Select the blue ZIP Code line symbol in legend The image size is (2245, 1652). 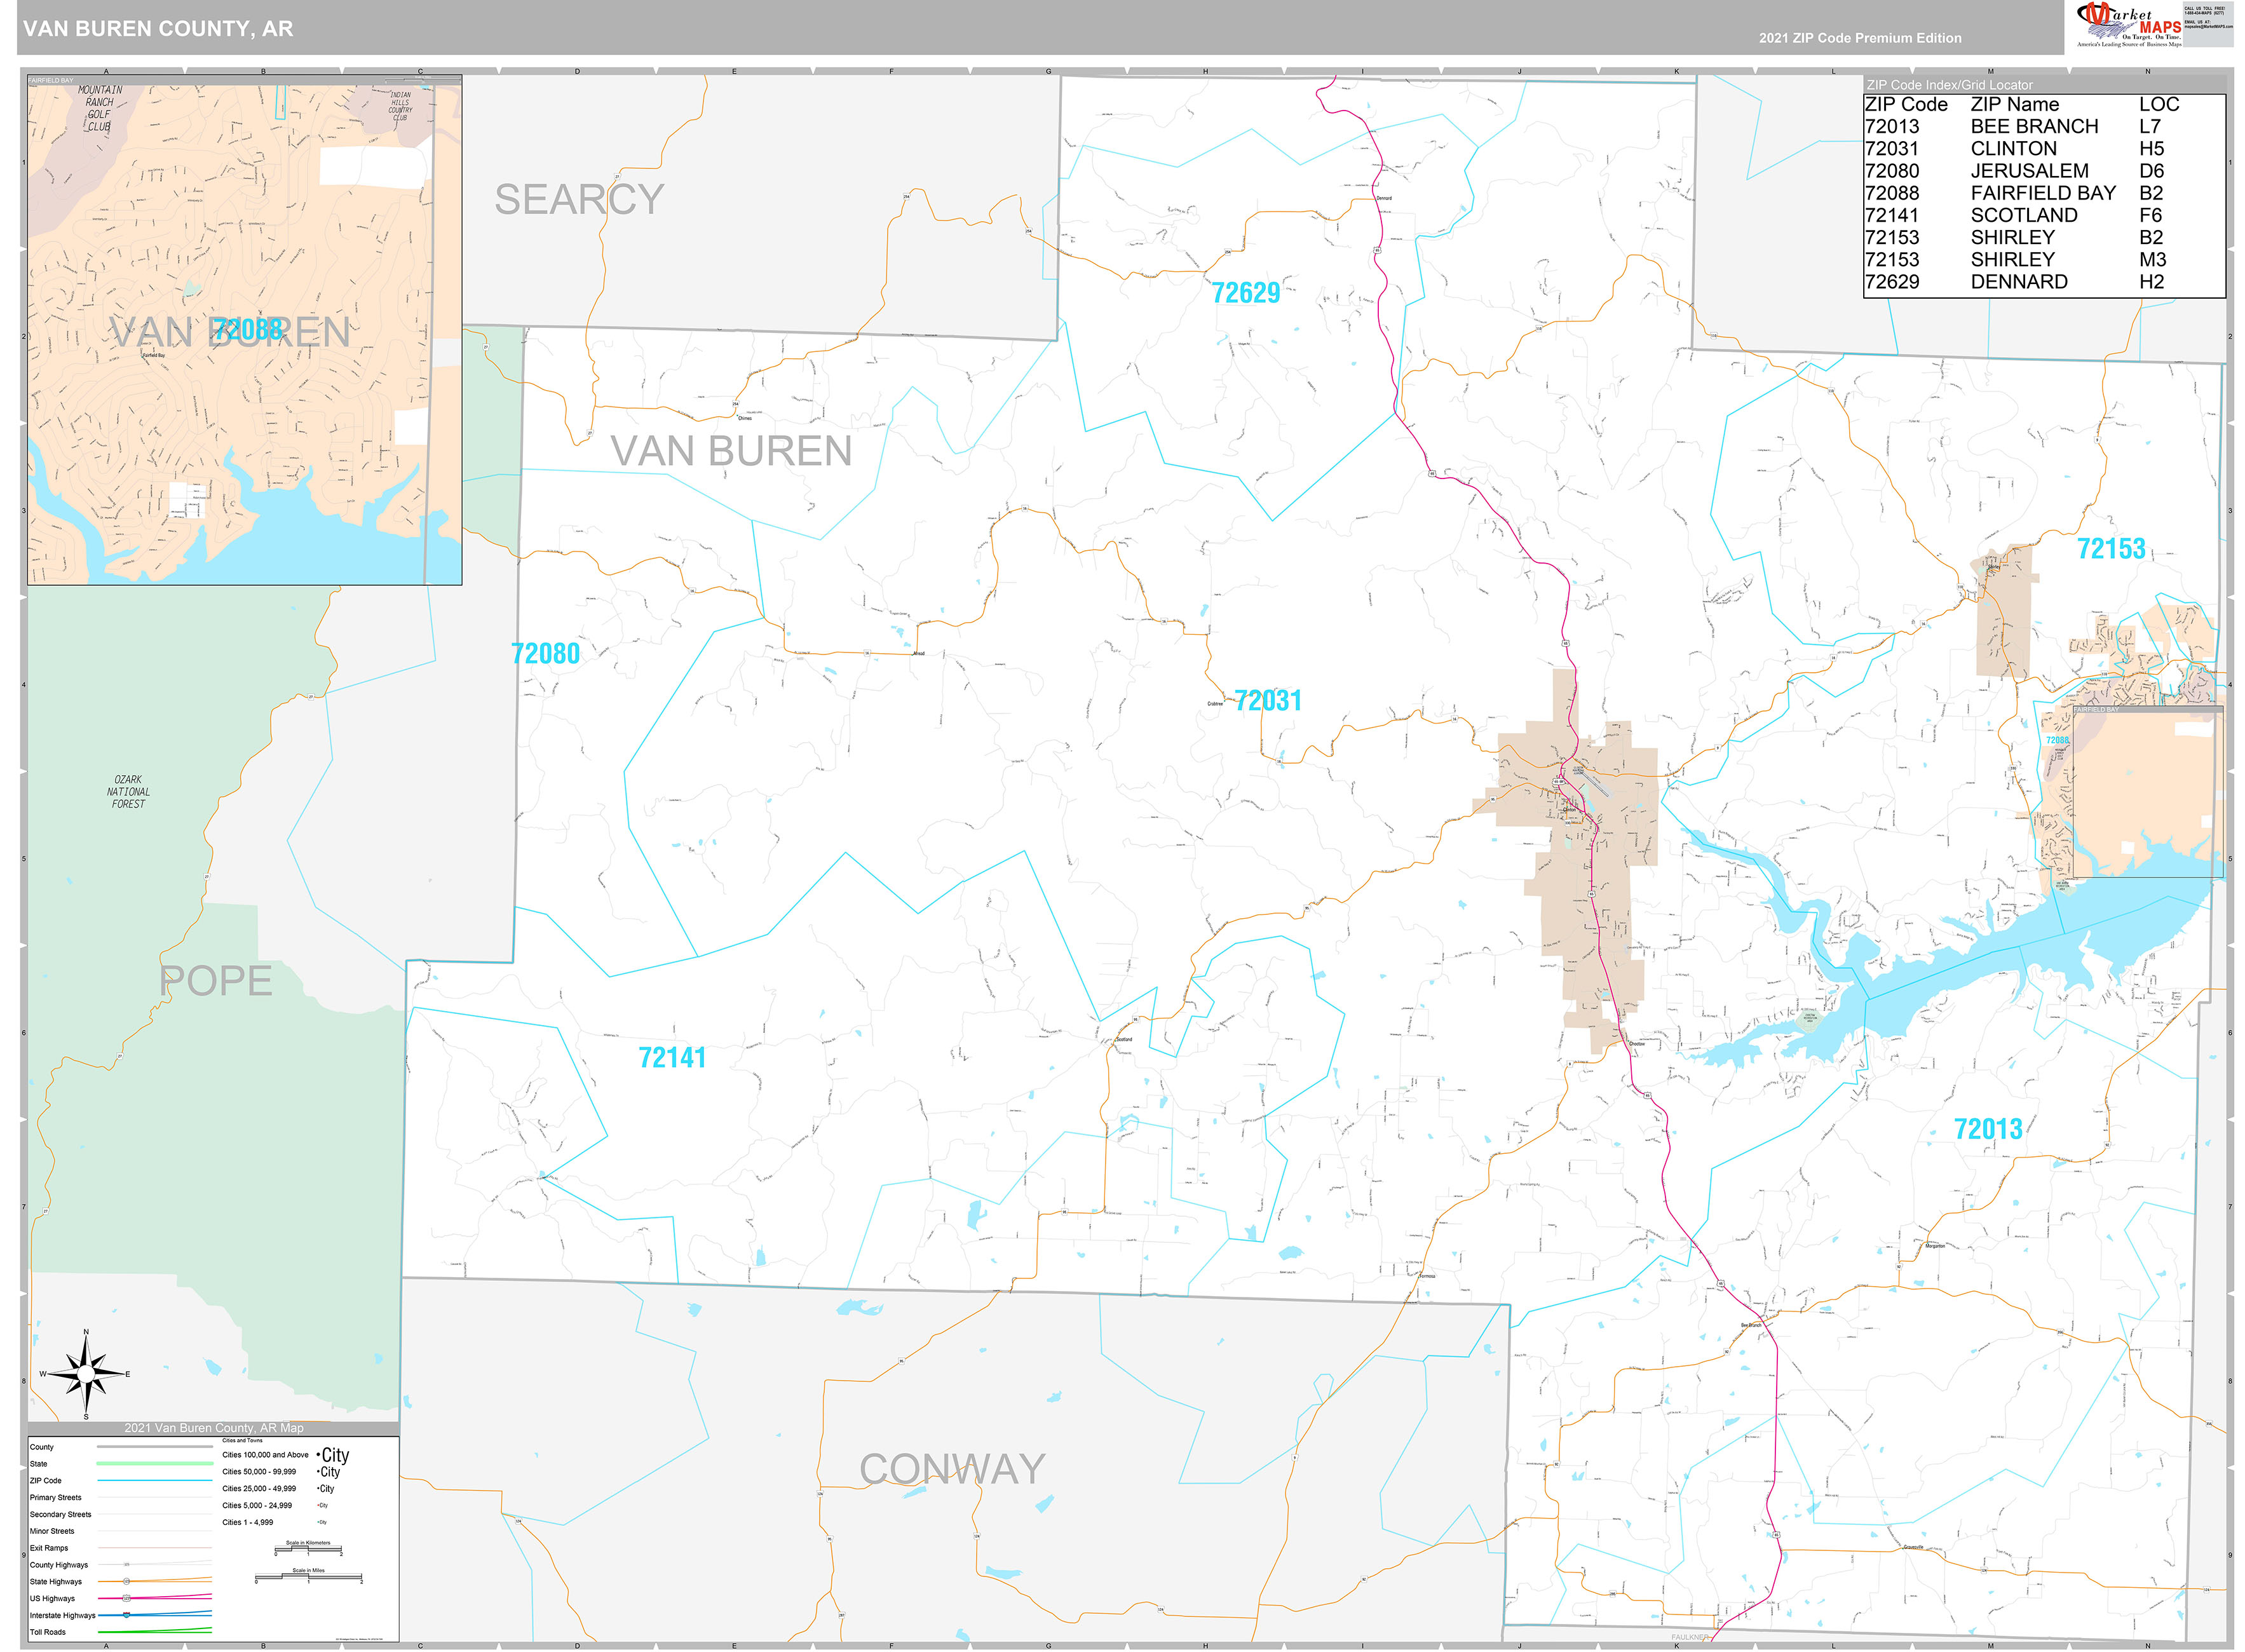(155, 1481)
